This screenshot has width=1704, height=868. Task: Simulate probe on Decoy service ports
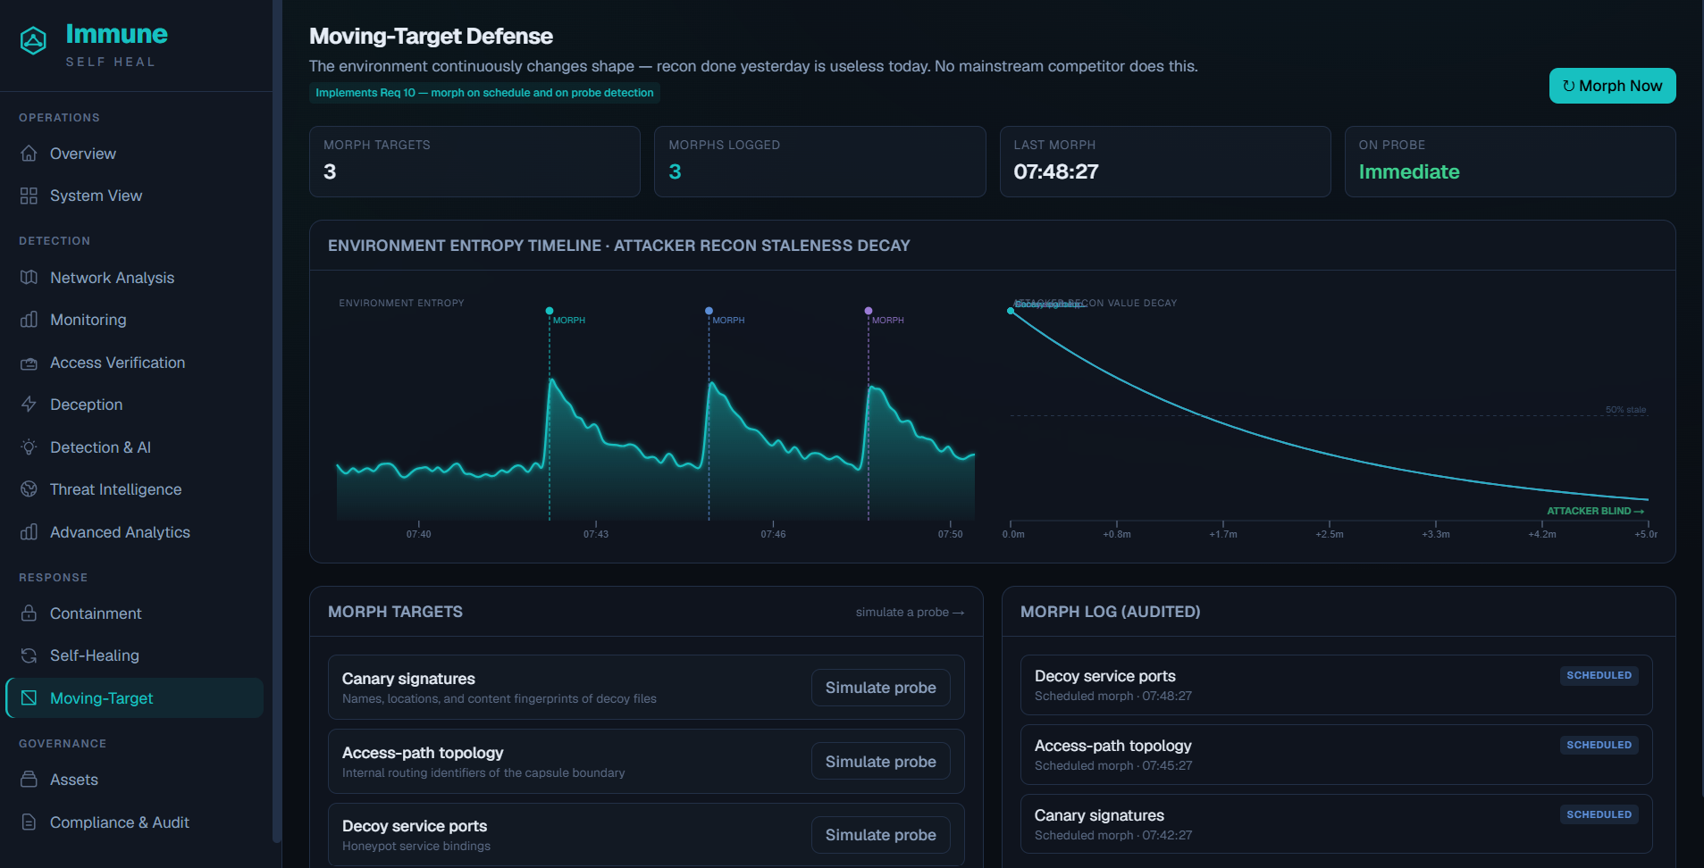[x=880, y=835]
